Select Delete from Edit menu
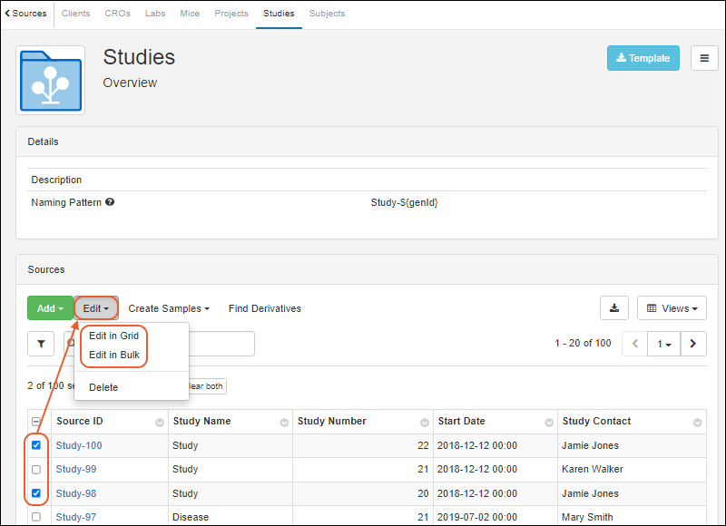 click(x=103, y=387)
